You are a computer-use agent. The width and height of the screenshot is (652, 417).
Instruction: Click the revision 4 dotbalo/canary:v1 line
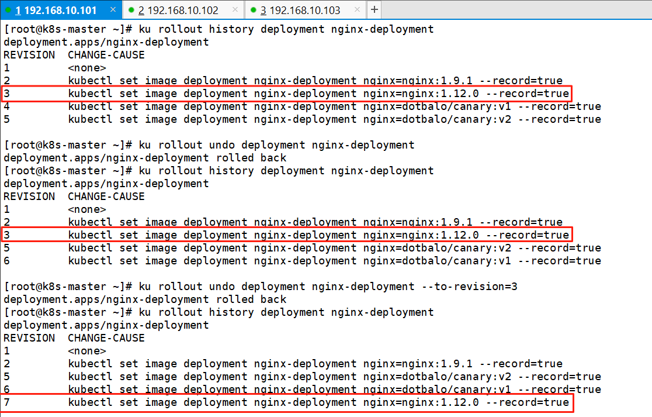[302, 106]
